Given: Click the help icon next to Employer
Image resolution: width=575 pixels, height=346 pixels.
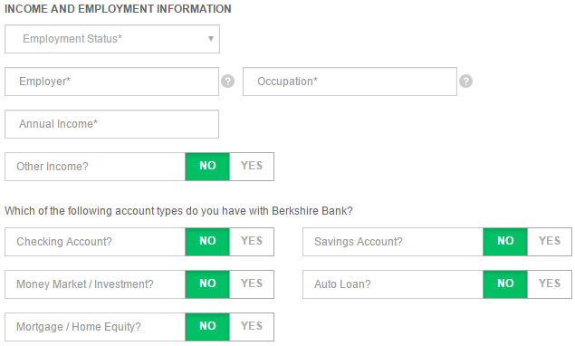Looking at the screenshot, I should [x=227, y=82].
